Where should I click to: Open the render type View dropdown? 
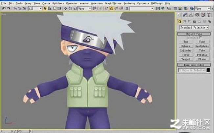(x=202, y=9)
